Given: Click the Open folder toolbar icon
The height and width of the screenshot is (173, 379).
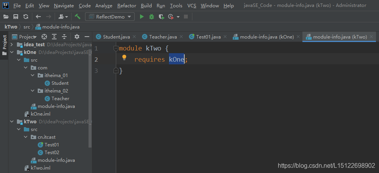Looking at the screenshot, I should pyautogui.click(x=6, y=17).
